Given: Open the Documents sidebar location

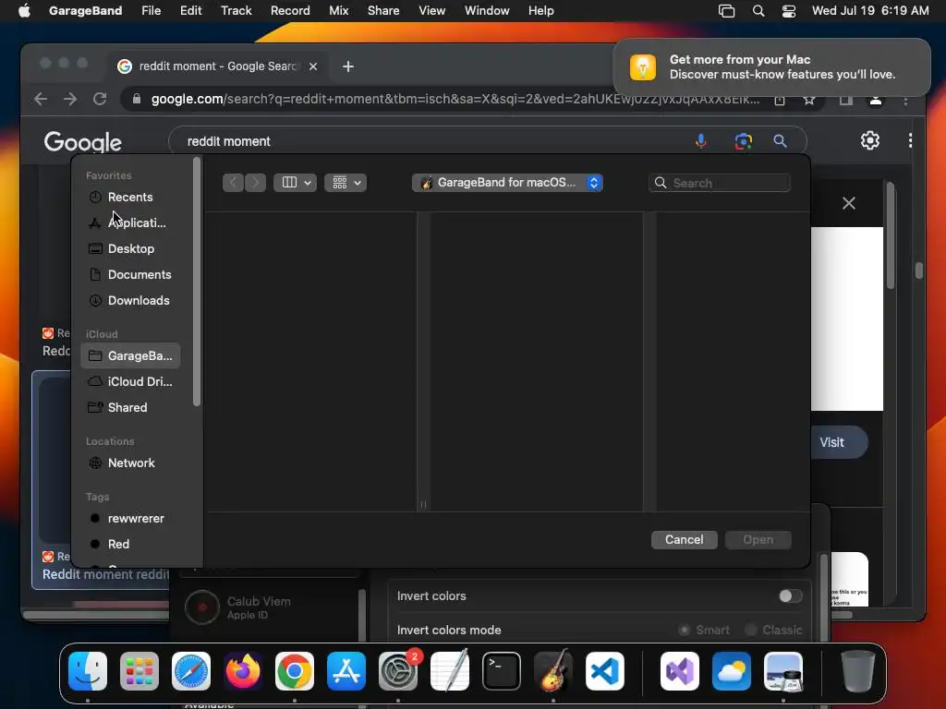Looking at the screenshot, I should click(x=129, y=275).
